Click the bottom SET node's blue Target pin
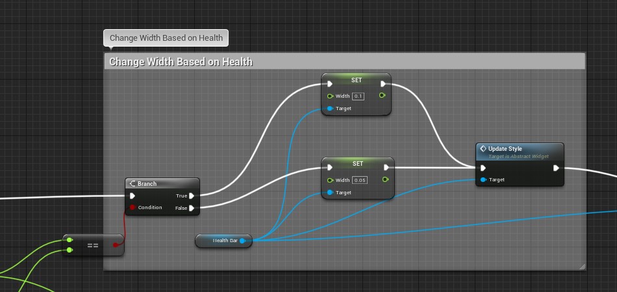This screenshot has height=292, width=617. [x=330, y=192]
